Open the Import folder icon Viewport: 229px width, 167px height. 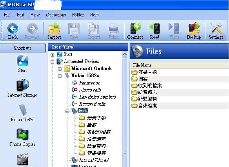pyautogui.click(x=55, y=29)
